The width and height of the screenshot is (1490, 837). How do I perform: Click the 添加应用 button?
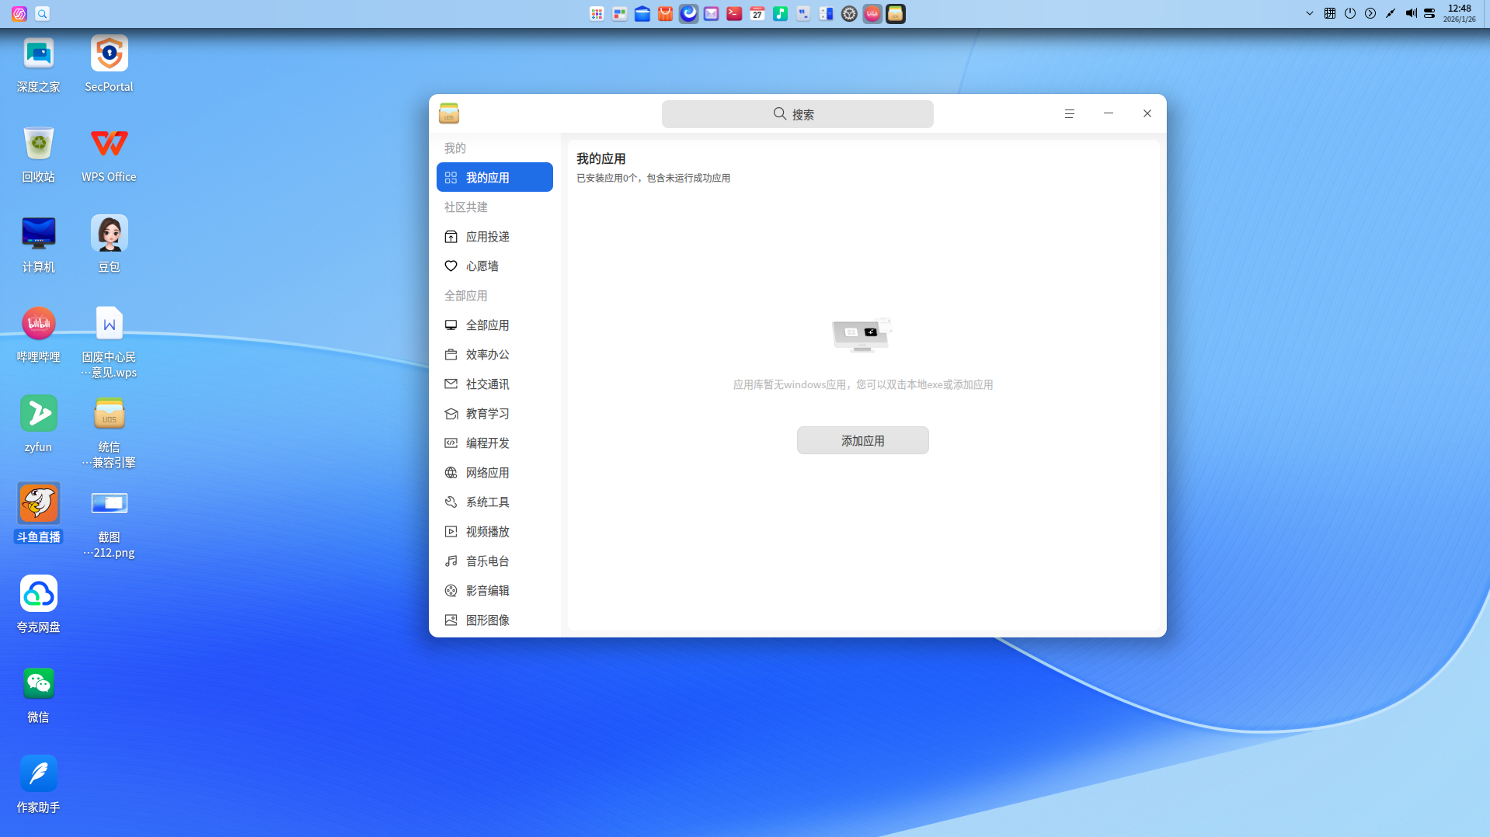point(862,440)
